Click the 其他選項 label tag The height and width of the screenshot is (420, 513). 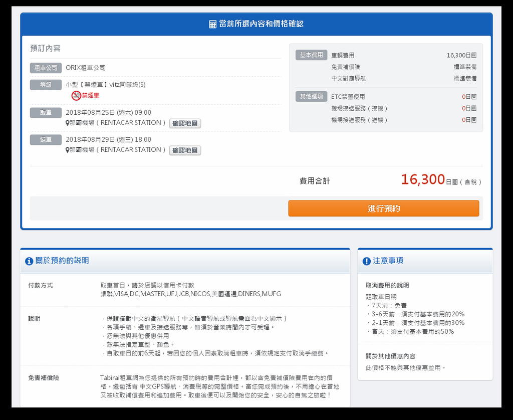[311, 96]
